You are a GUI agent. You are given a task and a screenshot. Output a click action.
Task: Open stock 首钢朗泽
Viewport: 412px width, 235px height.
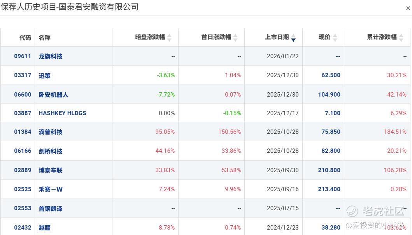coord(51,209)
